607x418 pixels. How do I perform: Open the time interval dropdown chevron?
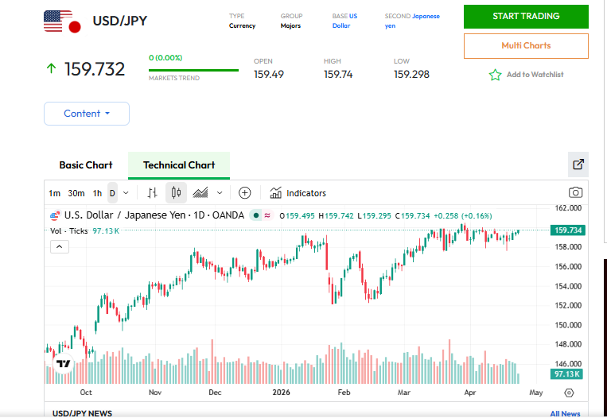pyautogui.click(x=126, y=192)
